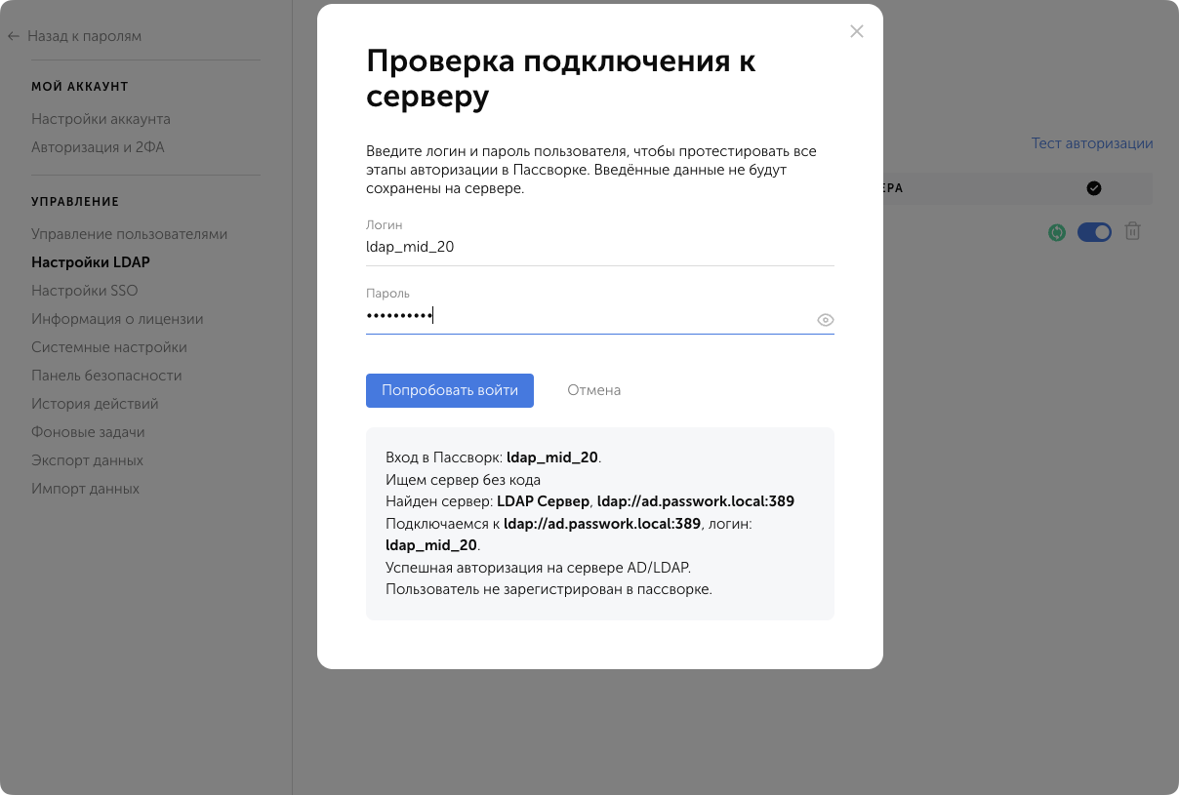1179x795 pixels.
Task: Open История действий
Action: point(95,404)
